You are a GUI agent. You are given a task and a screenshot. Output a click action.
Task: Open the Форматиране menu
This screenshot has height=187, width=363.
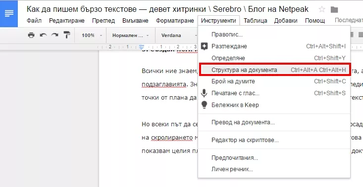[175, 21]
